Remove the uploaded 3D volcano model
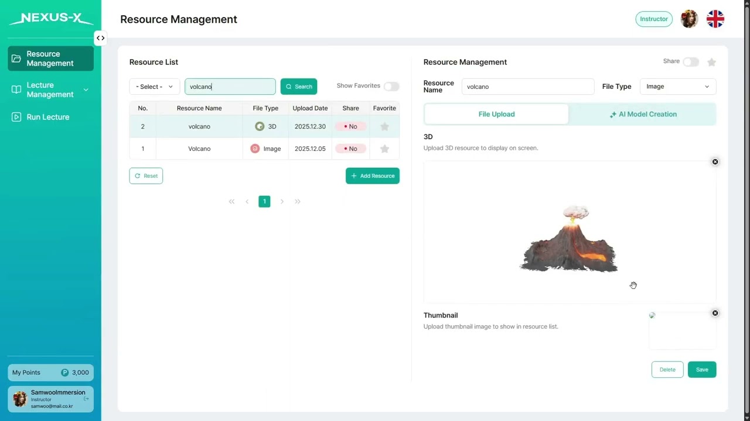 pos(715,162)
